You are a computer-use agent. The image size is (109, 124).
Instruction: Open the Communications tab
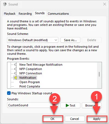pyautogui.click(x=58, y=14)
